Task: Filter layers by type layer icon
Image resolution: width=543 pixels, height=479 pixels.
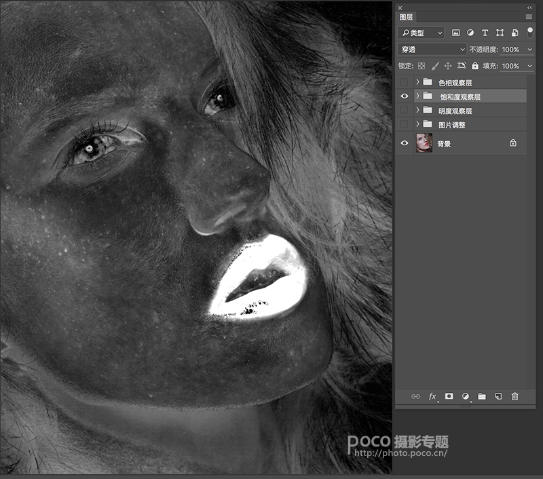Action: pos(485,33)
